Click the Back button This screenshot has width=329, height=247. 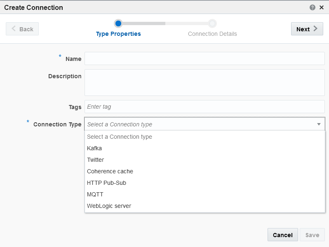(x=22, y=29)
